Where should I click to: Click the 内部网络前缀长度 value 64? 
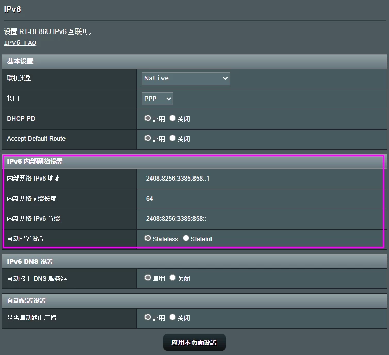pyautogui.click(x=150, y=199)
